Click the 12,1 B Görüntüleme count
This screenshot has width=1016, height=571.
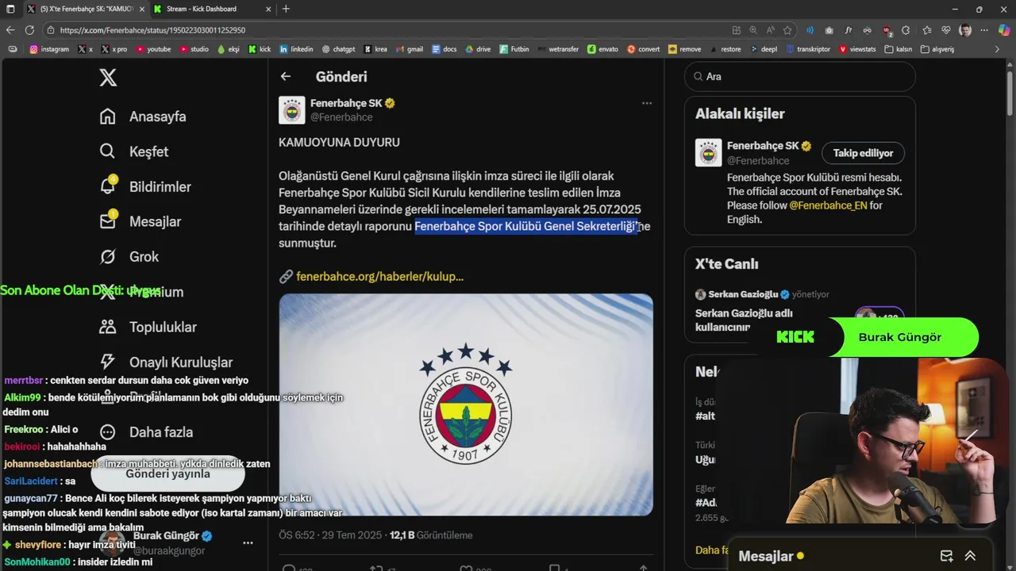point(431,535)
